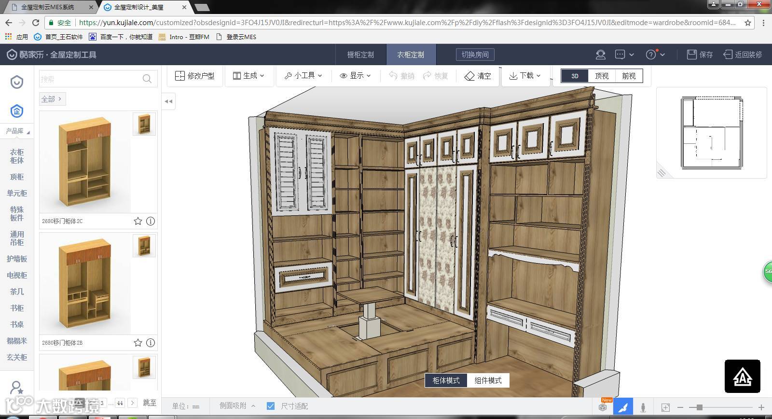Image resolution: width=772 pixels, height=419 pixels.
Task: Open the 显示 dropdown
Action: (x=355, y=76)
